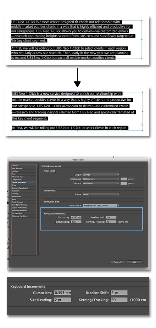Click Cursor Key field in the enlarged close-up
The width and height of the screenshot is (156, 328).
tap(63, 293)
